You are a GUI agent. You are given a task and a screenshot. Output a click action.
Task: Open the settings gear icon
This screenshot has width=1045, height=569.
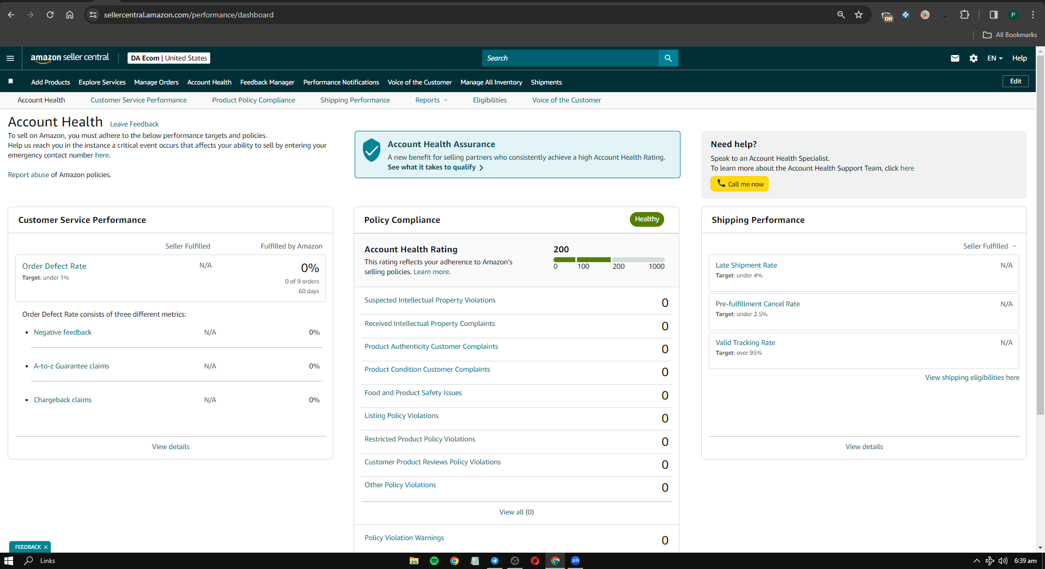coord(974,58)
